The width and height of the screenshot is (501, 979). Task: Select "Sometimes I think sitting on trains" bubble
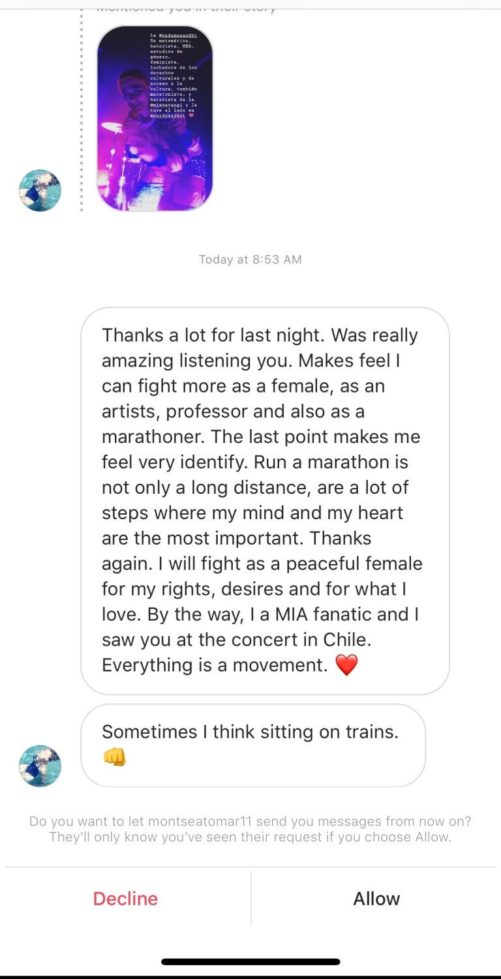click(x=252, y=745)
